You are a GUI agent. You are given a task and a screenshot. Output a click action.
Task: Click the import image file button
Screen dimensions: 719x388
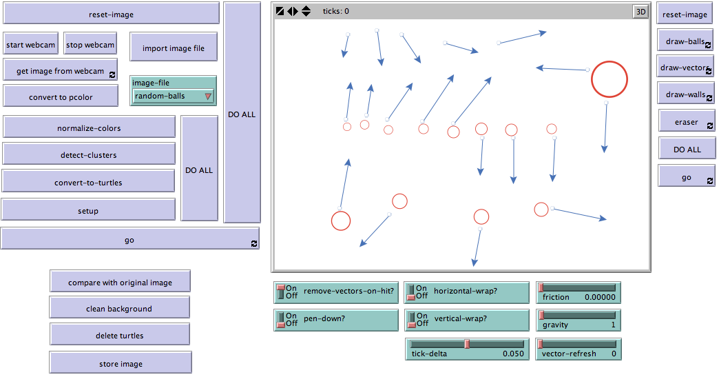(x=174, y=48)
